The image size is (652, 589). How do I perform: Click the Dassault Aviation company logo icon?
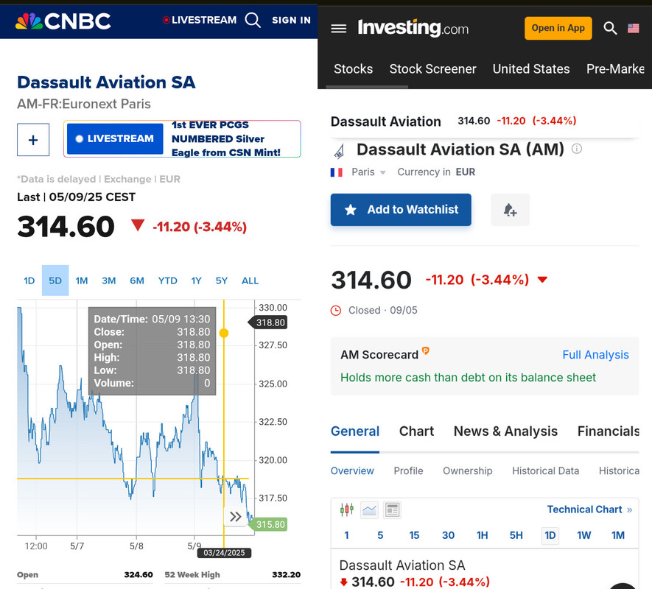pos(340,150)
